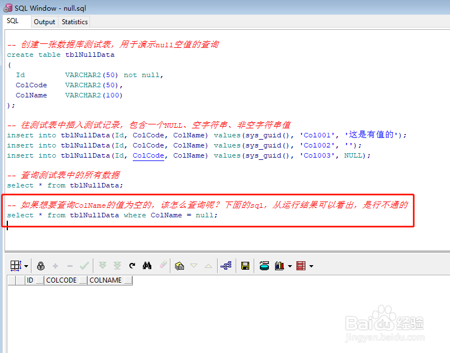This screenshot has height=353, width=450.
Task: Switch to the Output tab
Action: (x=44, y=21)
